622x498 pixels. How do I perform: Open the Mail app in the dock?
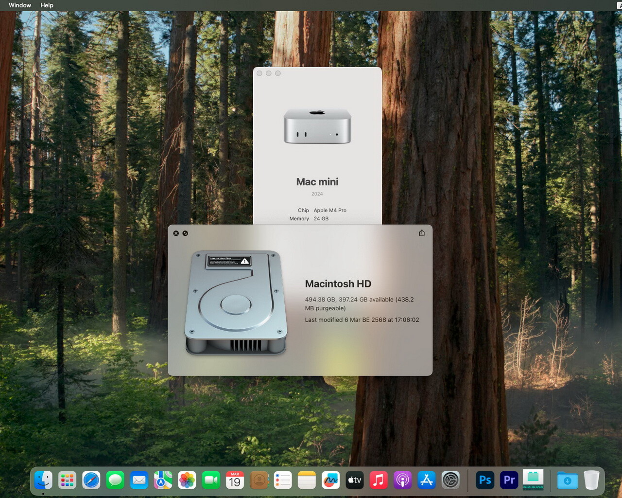(x=139, y=480)
